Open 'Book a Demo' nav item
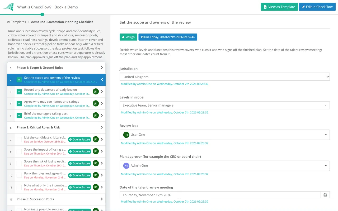338x211 pixels. click(66, 7)
